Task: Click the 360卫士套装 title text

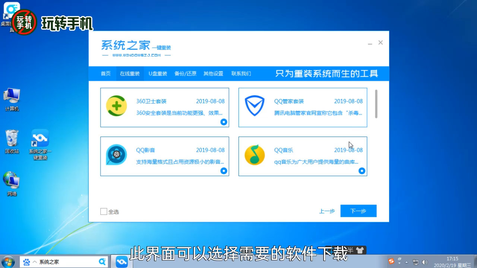Action: pyautogui.click(x=151, y=101)
